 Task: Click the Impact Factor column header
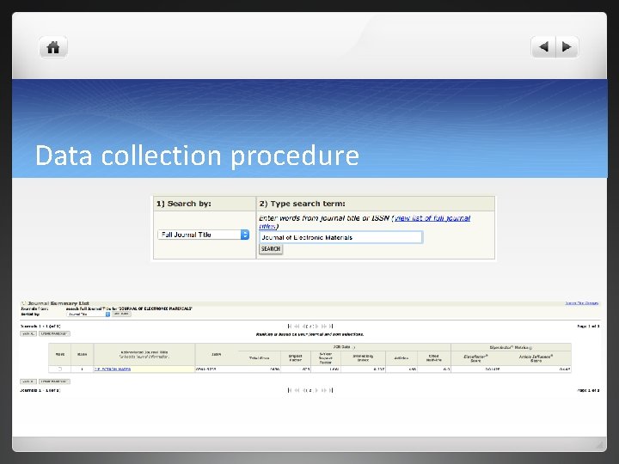click(x=295, y=357)
